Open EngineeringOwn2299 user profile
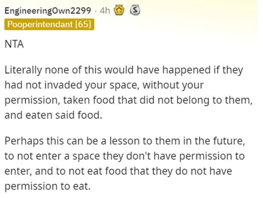The image size is (263, 198). pyautogui.click(x=47, y=11)
